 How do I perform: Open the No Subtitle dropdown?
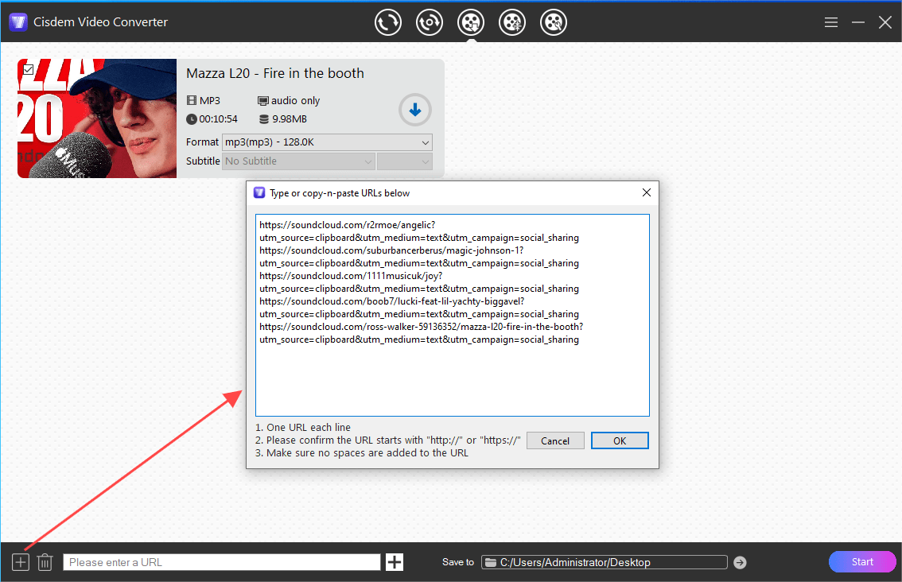pos(298,161)
